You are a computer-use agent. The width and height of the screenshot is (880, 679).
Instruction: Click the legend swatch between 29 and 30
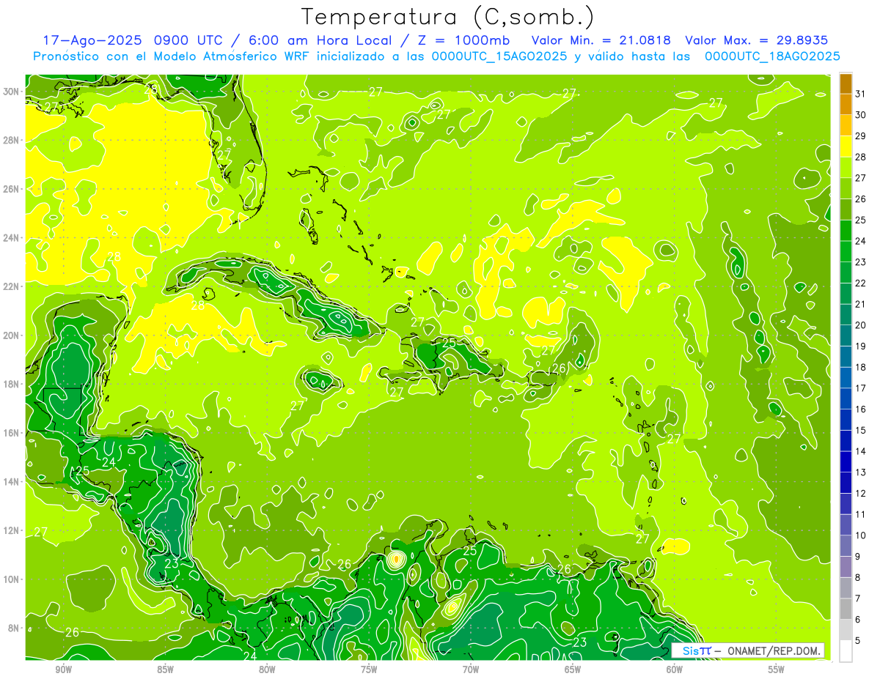[x=846, y=125]
